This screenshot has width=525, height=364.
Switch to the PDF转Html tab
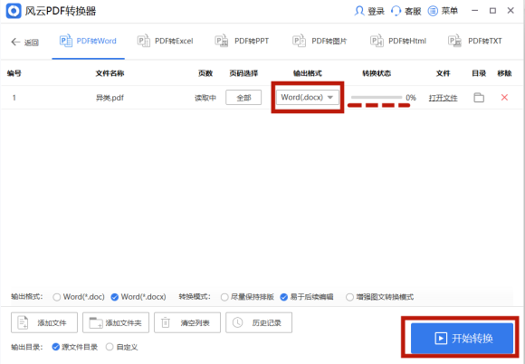coord(398,41)
